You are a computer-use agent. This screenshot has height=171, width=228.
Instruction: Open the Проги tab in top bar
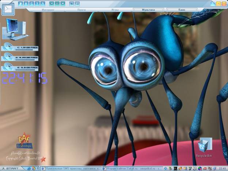click(81, 10)
